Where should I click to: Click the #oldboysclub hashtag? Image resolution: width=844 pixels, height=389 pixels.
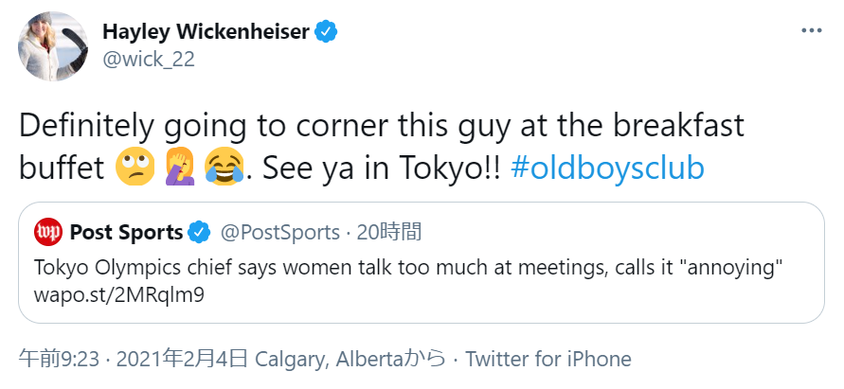tap(607, 168)
